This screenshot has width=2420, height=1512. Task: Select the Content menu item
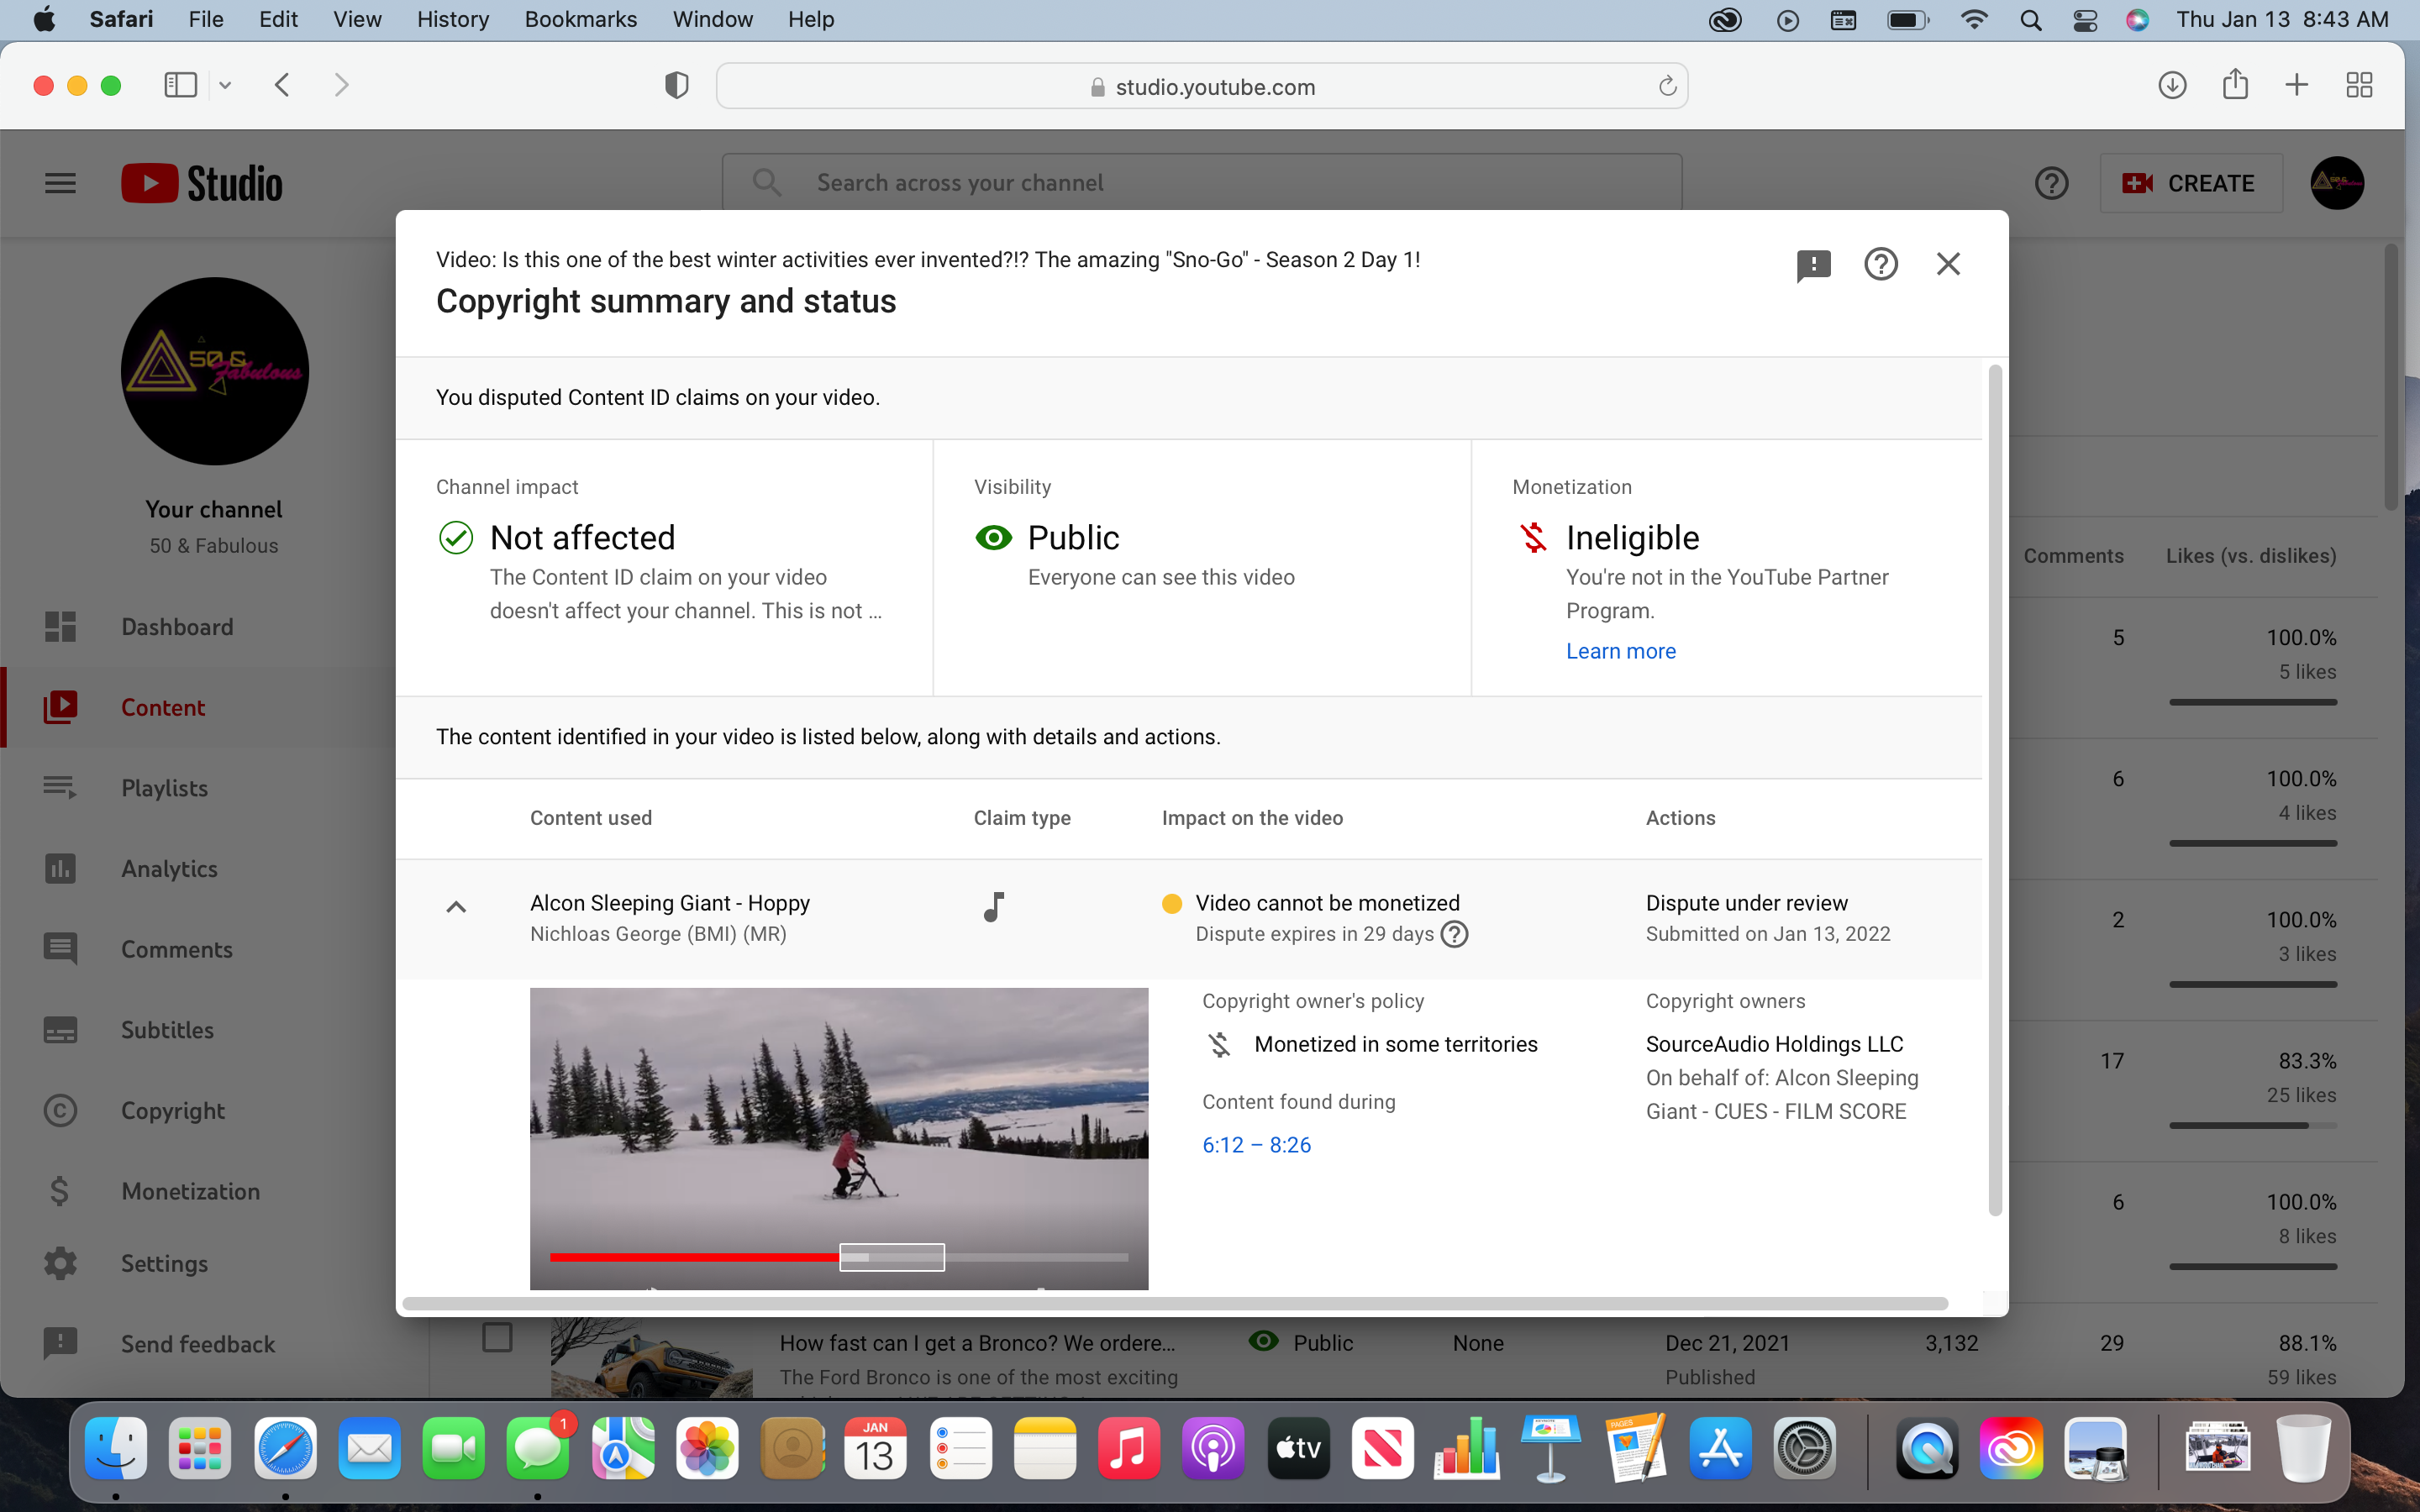(x=162, y=707)
